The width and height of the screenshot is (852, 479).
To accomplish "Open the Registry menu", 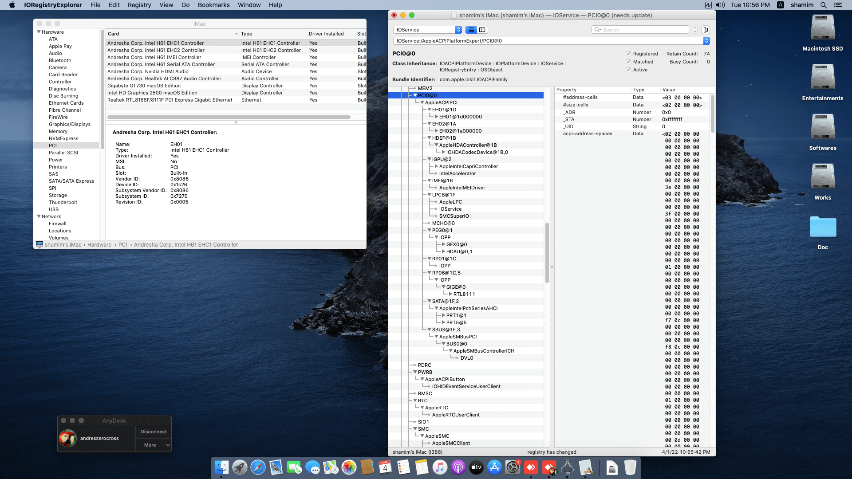I will point(139,5).
